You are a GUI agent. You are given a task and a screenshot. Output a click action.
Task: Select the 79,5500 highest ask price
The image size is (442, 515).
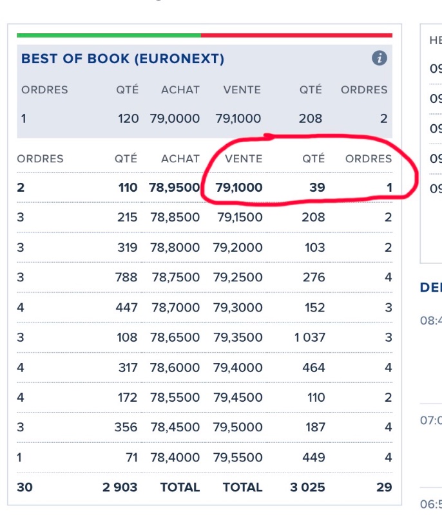click(x=240, y=458)
